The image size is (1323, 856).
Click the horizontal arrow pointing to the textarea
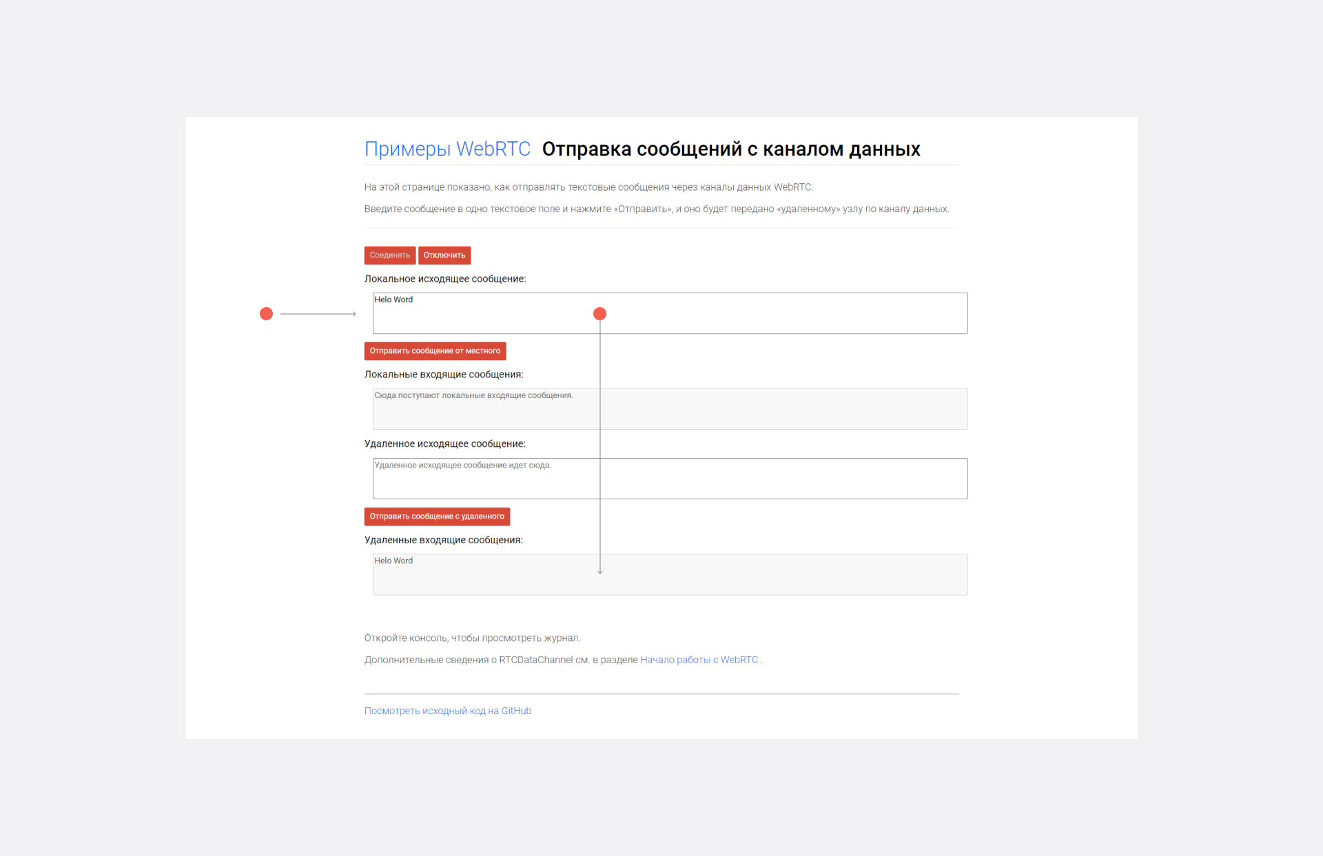[x=318, y=314]
